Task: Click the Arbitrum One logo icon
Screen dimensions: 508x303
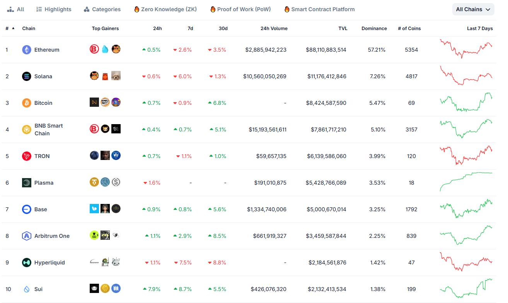Action: coord(26,236)
